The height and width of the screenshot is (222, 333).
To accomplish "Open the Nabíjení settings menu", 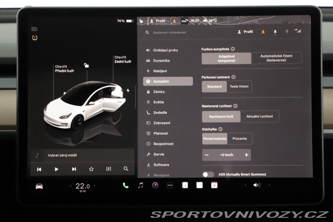I will (157, 71).
